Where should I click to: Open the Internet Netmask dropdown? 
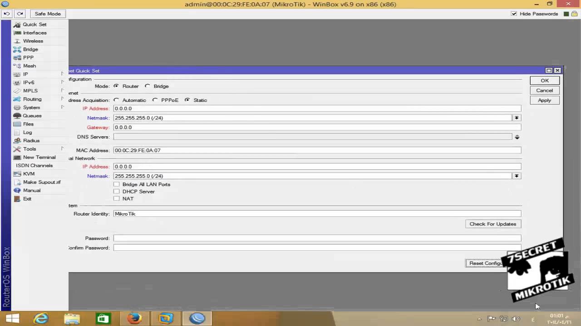click(x=517, y=118)
